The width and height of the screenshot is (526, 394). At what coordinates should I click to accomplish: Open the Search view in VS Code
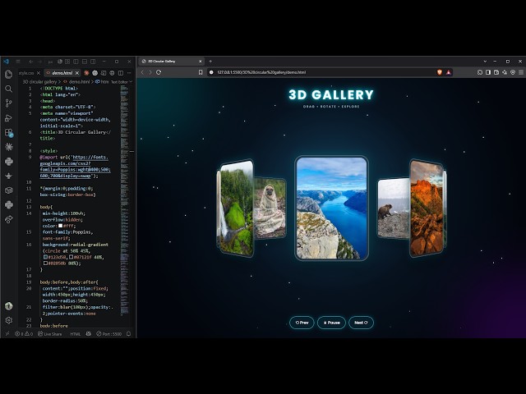click(9, 89)
